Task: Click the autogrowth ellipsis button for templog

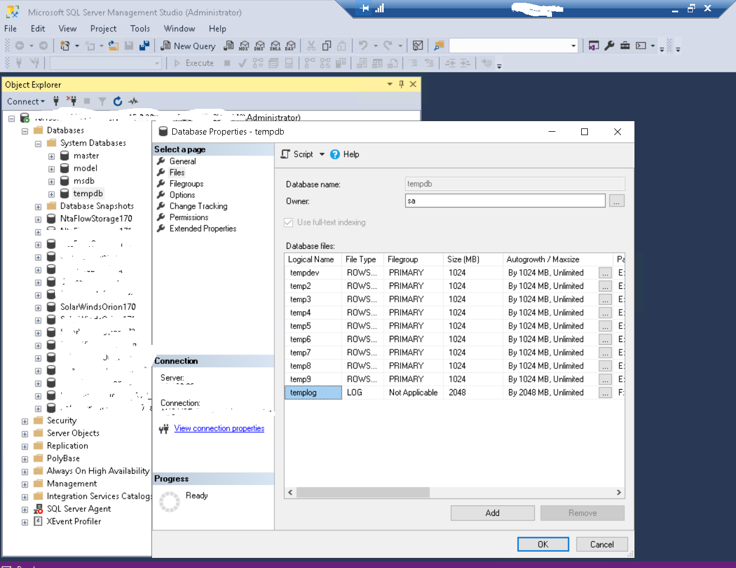Action: 605,393
